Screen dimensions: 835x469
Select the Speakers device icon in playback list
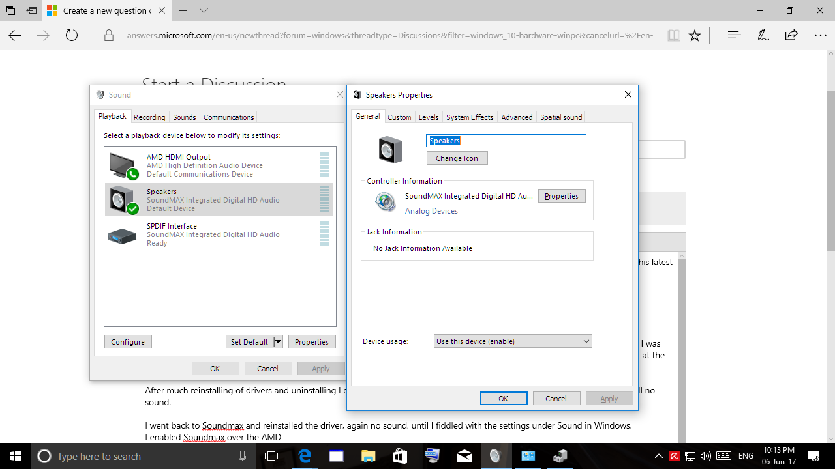(123, 200)
